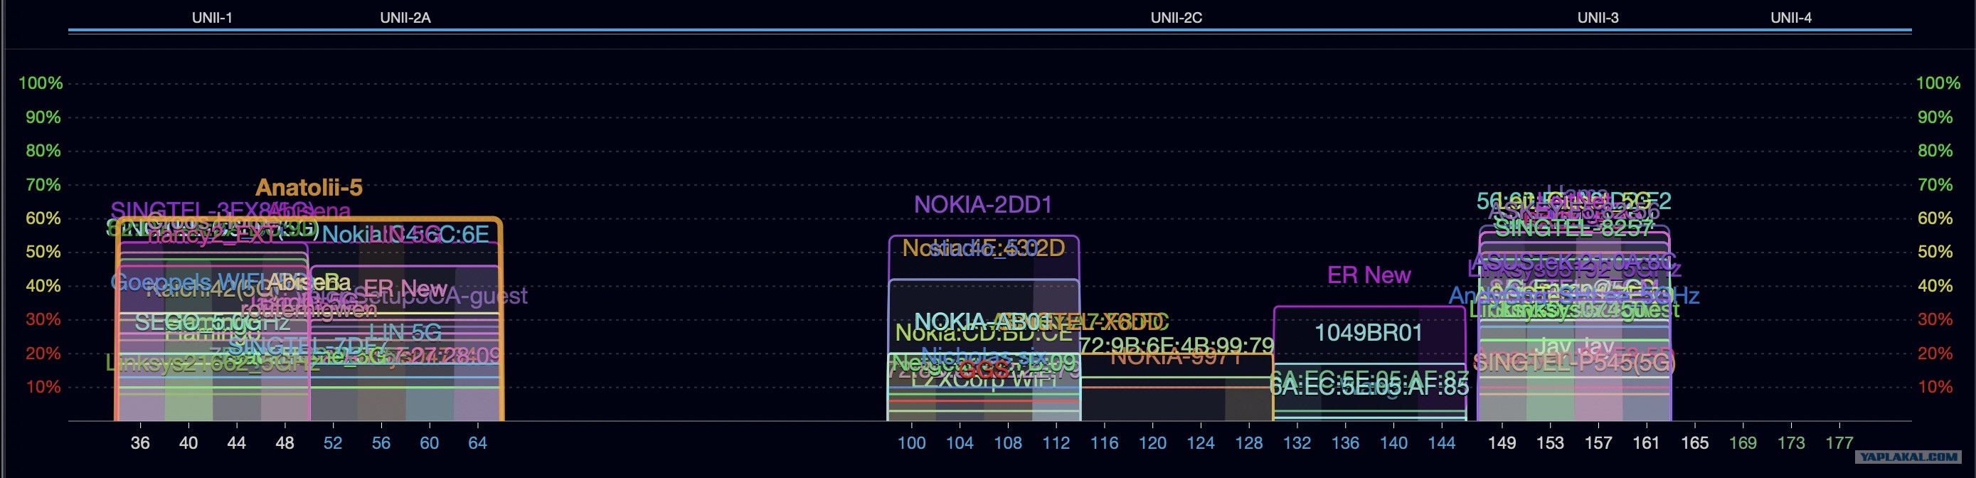The image size is (1976, 478).
Task: Click channel 56 on the axis
Action: (x=381, y=442)
